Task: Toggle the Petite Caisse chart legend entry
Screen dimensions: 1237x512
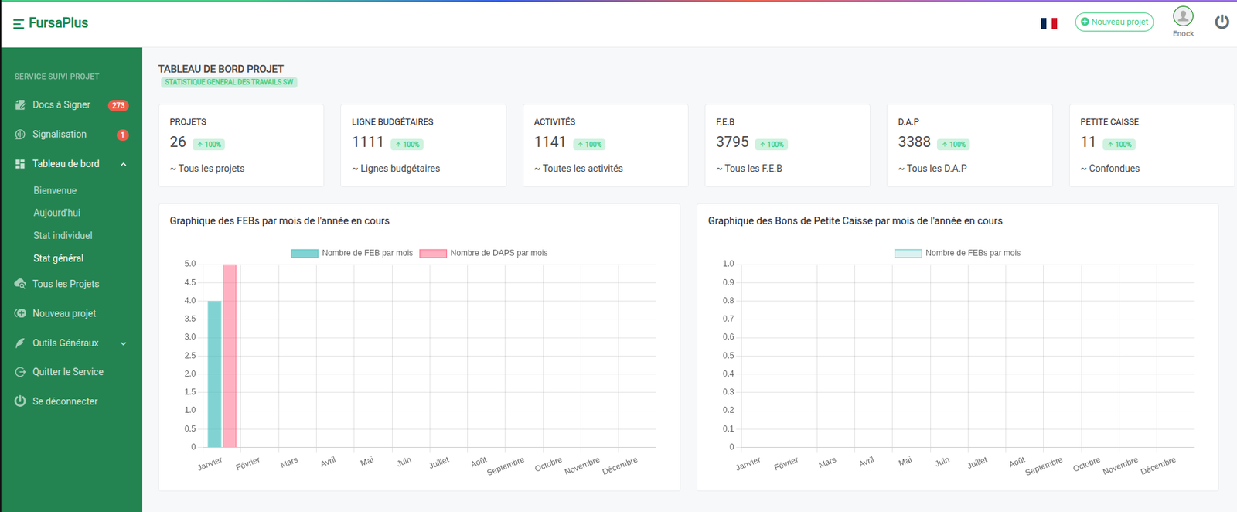Action: 957,253
